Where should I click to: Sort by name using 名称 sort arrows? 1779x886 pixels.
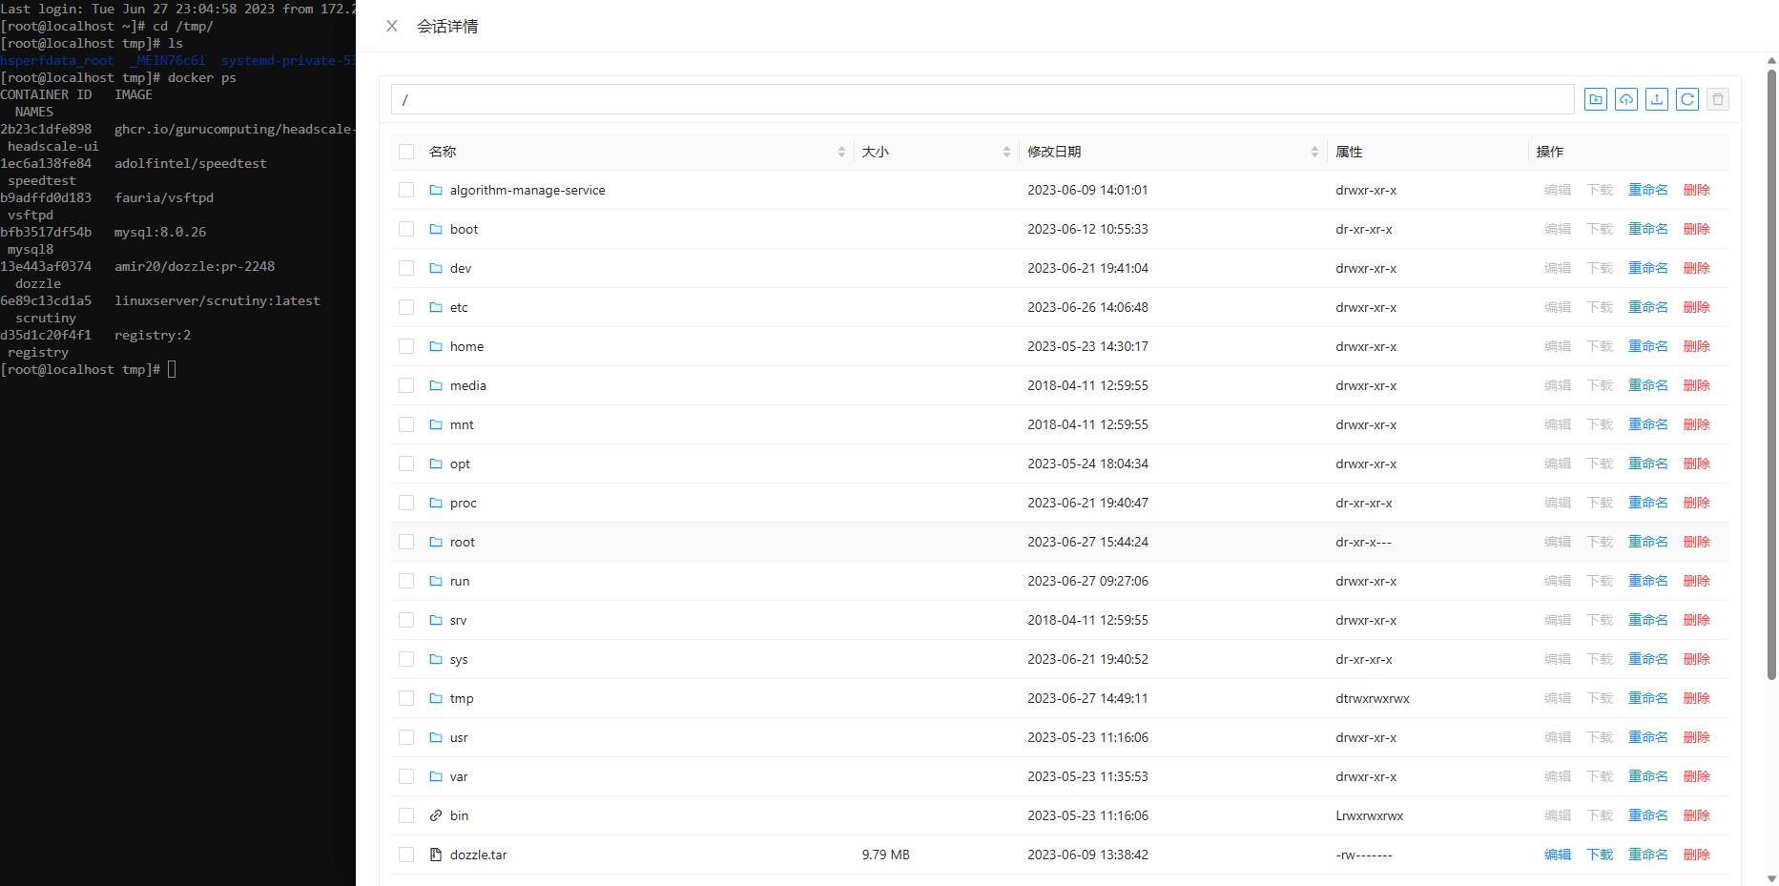coord(841,152)
